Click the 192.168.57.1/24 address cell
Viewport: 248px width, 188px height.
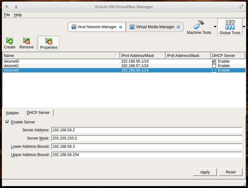click(x=135, y=66)
